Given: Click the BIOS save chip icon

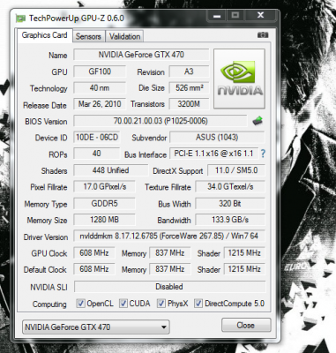Looking at the screenshot, I should click(258, 121).
